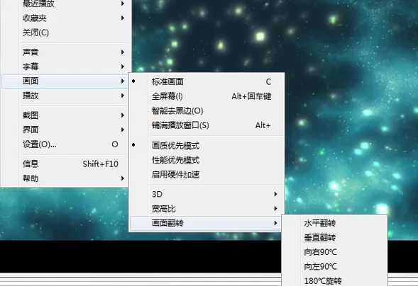Select 180℃旋转 option

(x=334, y=280)
